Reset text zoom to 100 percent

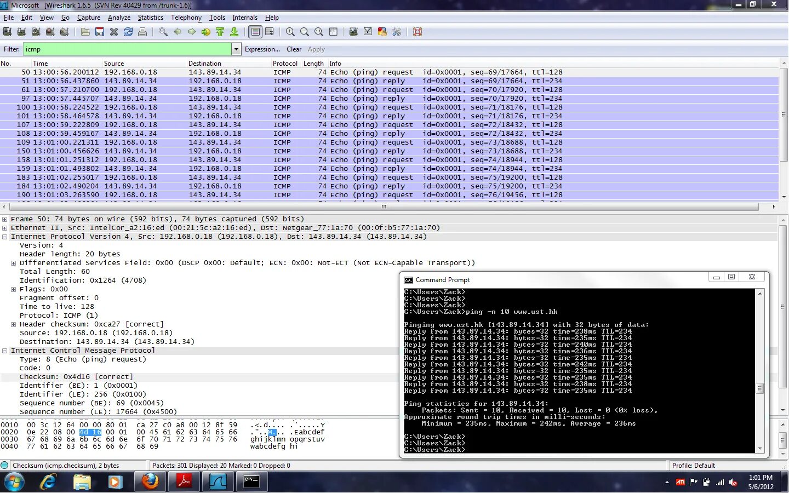(x=319, y=32)
